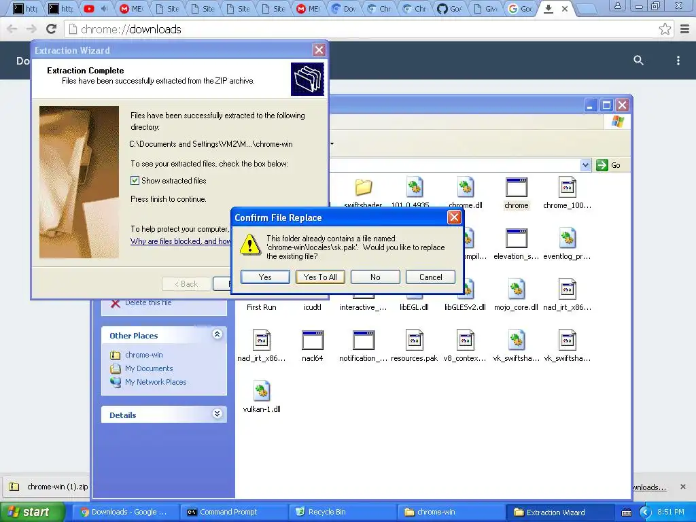This screenshot has height=522, width=696.
Task: Open the address bar dropdown beside Go
Action: (585, 165)
